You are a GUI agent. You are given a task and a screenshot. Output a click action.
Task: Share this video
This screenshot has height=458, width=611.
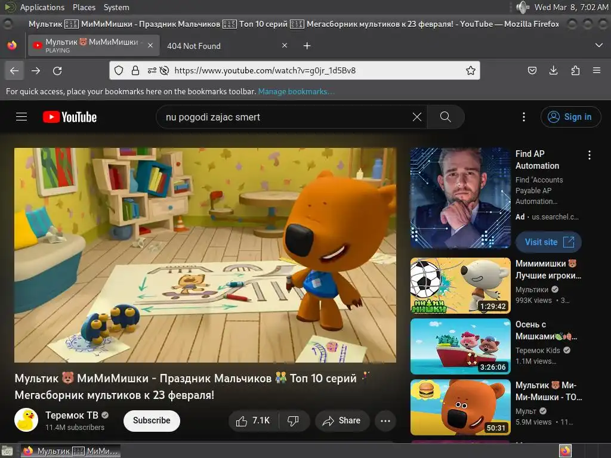342,420
